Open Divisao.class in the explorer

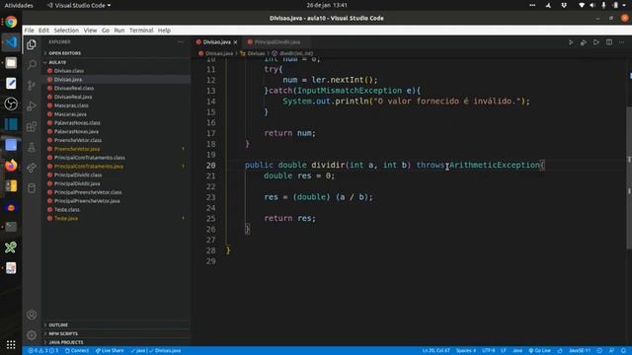(69, 71)
